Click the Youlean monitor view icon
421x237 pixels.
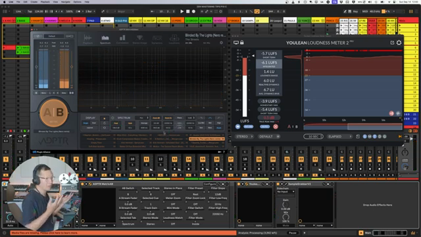click(236, 42)
